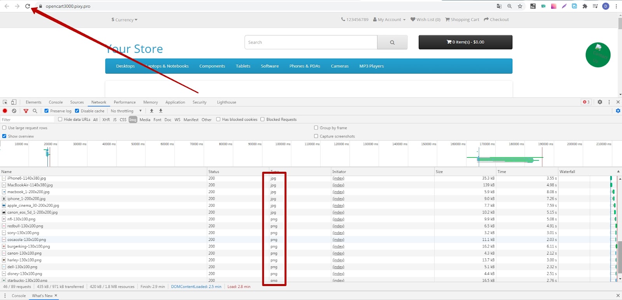622x300 pixels.
Task: Click the error count badge showing 3
Action: pyautogui.click(x=586, y=102)
